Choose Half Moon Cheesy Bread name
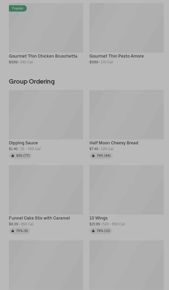Screen dimensions: 169x290 pyautogui.click(x=114, y=143)
